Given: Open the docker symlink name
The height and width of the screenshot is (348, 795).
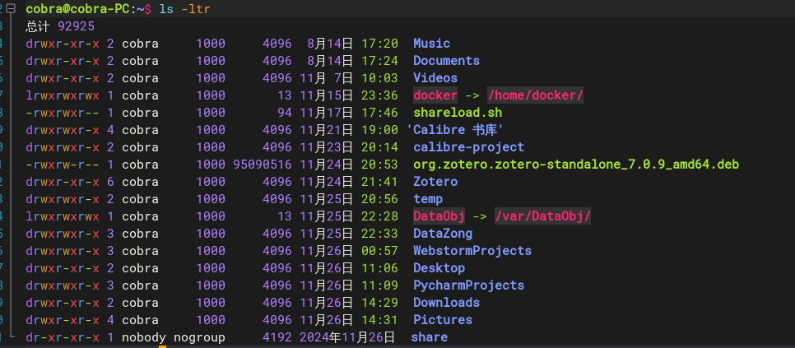Looking at the screenshot, I should (x=435, y=95).
